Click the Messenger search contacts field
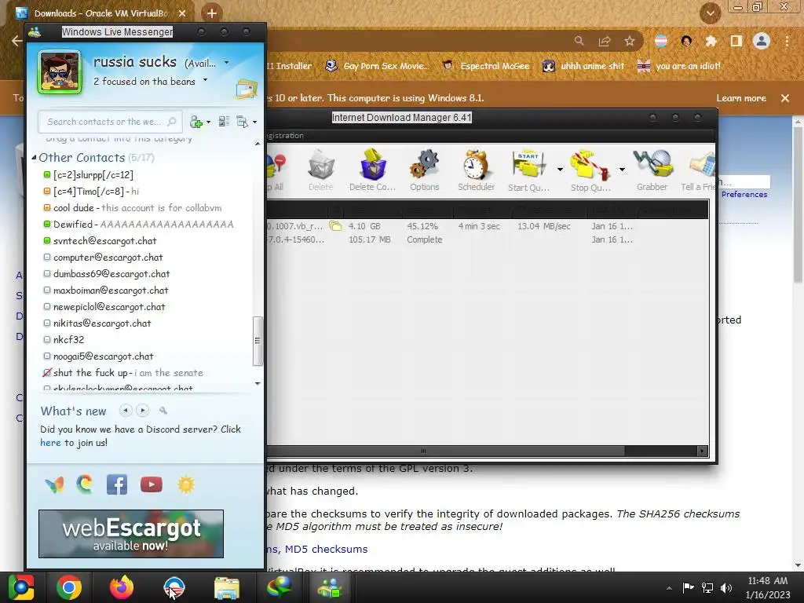804x603 pixels. tap(110, 122)
